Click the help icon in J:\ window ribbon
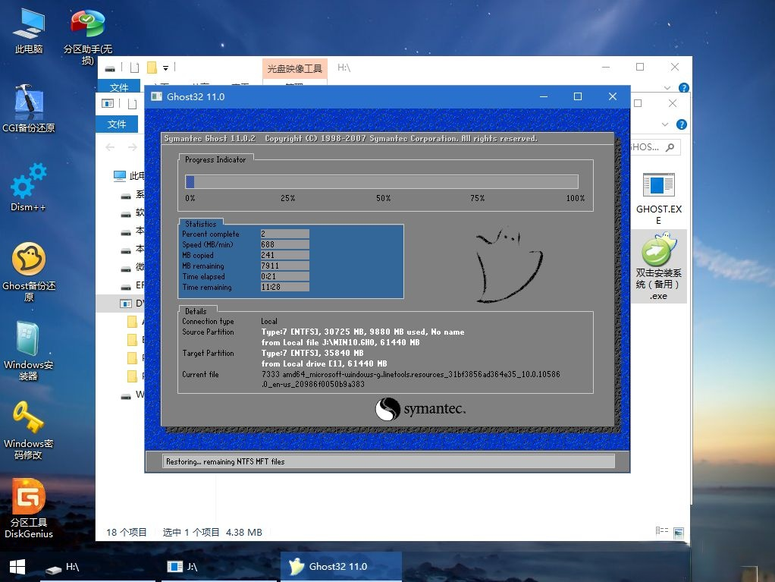The width and height of the screenshot is (775, 582). coord(681,124)
